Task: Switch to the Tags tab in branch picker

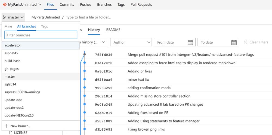Action: [x=44, y=26]
